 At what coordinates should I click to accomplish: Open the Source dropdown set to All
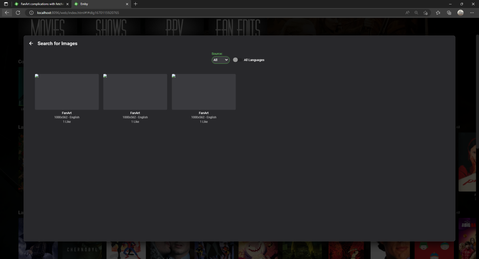(221, 60)
